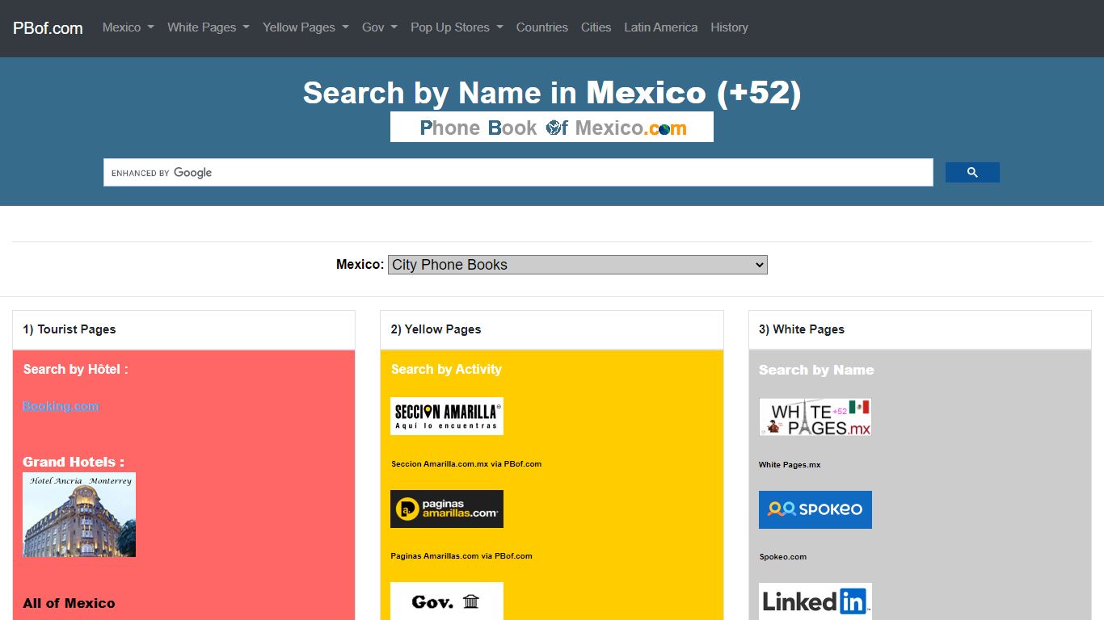Click the blue magnifier search button
Screen dimensions: 1104x620
972,173
